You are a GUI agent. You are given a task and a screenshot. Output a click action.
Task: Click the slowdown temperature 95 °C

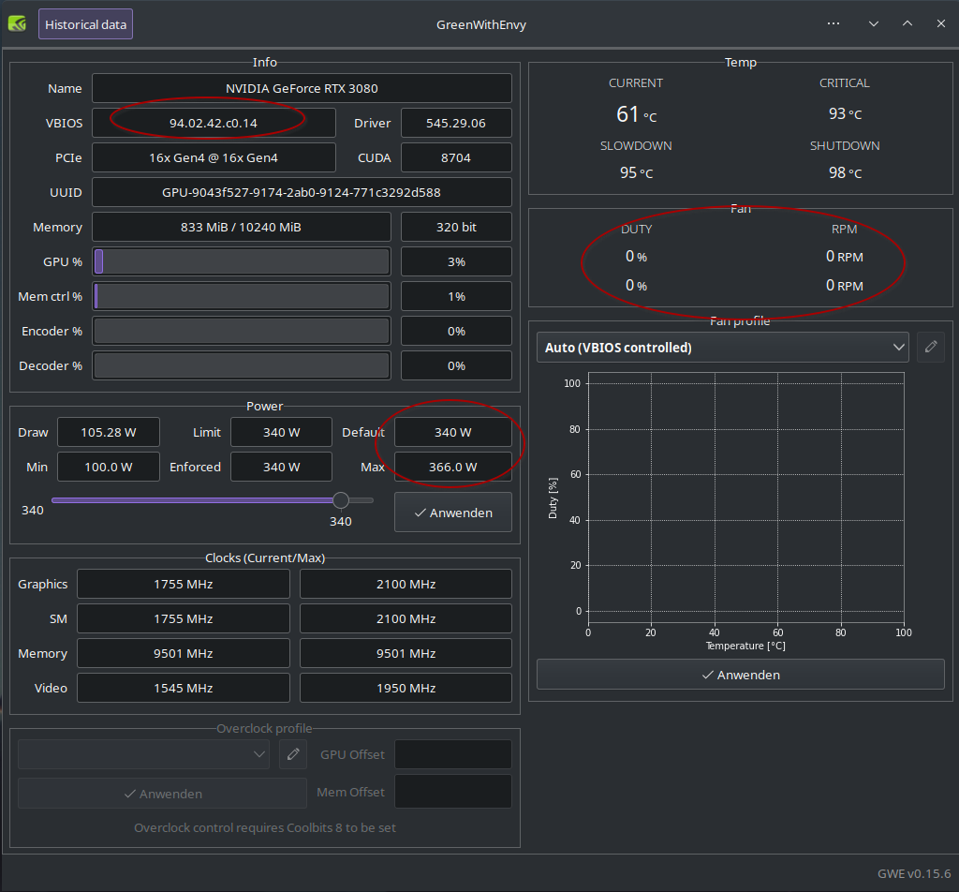pyautogui.click(x=636, y=172)
